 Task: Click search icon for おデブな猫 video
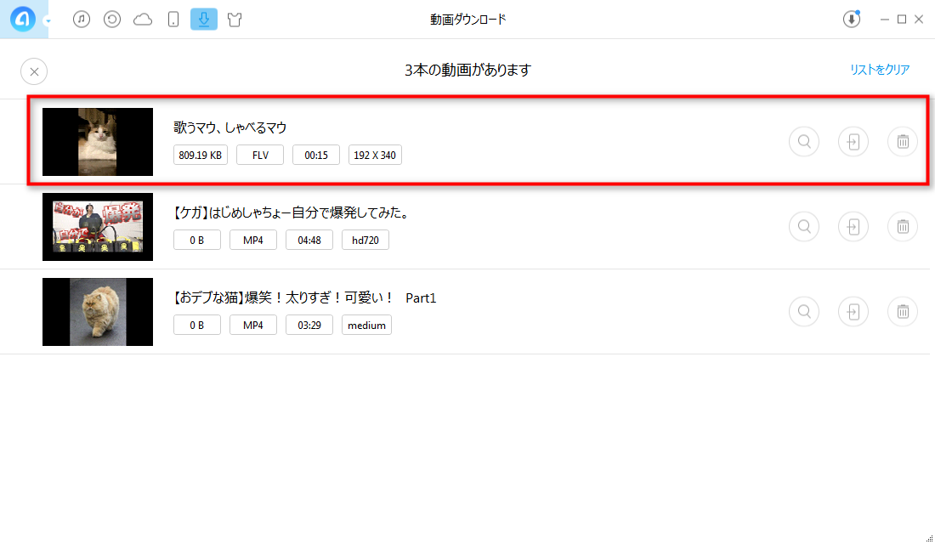[804, 311]
